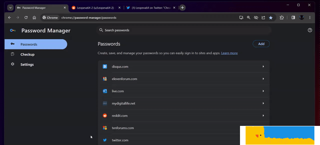Open the elevenforum.com password entry
This screenshot has width=320, height=145.
pos(184,79)
